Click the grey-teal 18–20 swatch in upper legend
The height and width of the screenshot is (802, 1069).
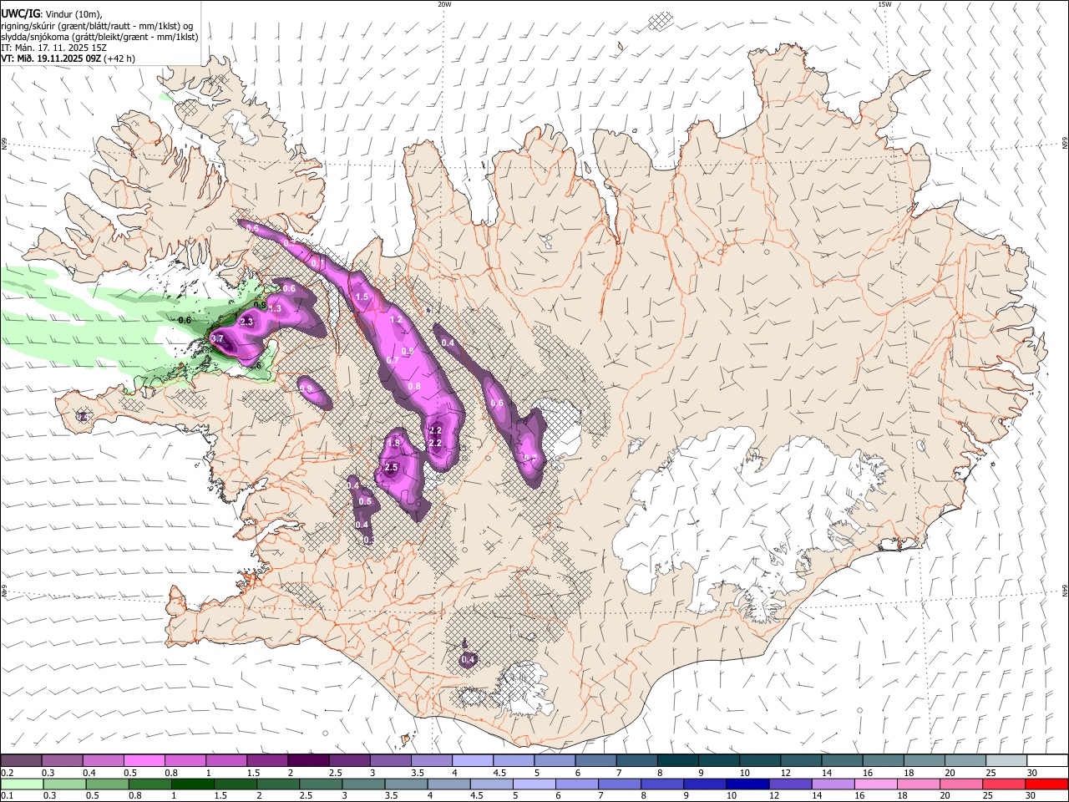tap(924, 761)
